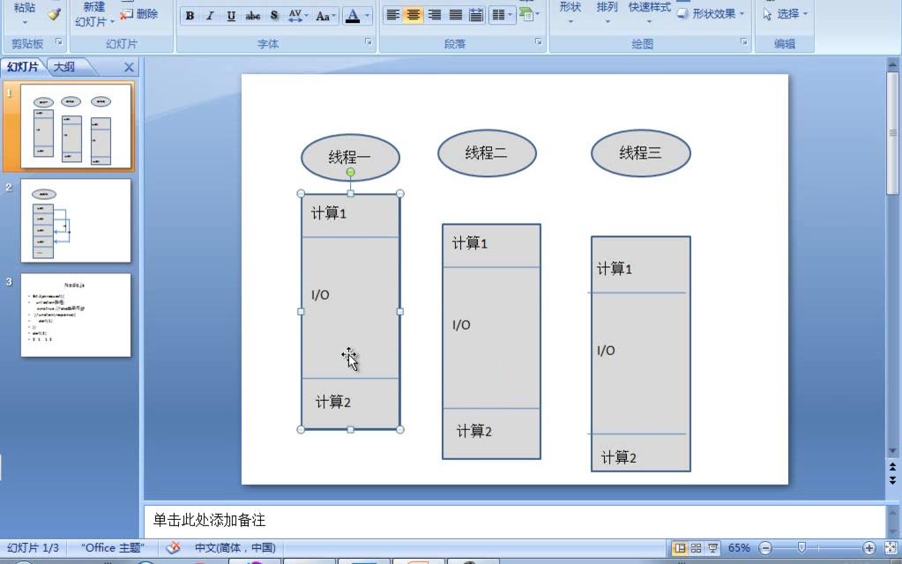Select slide 3 thumbnail
This screenshot has height=564, width=902.
click(x=75, y=315)
